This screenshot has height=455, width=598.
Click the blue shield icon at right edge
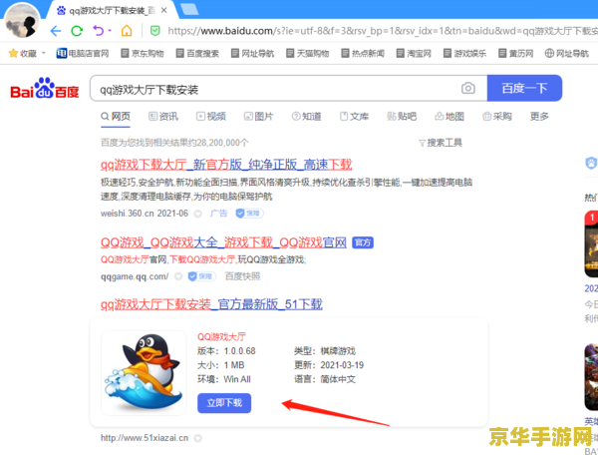point(591,164)
